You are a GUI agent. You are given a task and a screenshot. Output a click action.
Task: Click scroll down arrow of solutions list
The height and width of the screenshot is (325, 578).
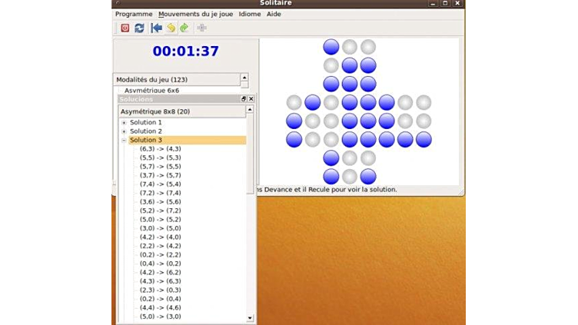[250, 318]
